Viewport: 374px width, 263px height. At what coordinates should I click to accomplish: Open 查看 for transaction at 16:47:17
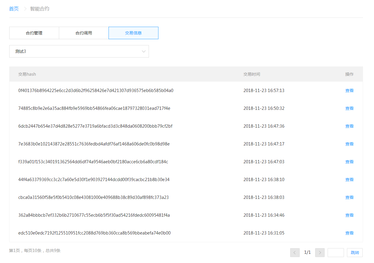coord(349,144)
